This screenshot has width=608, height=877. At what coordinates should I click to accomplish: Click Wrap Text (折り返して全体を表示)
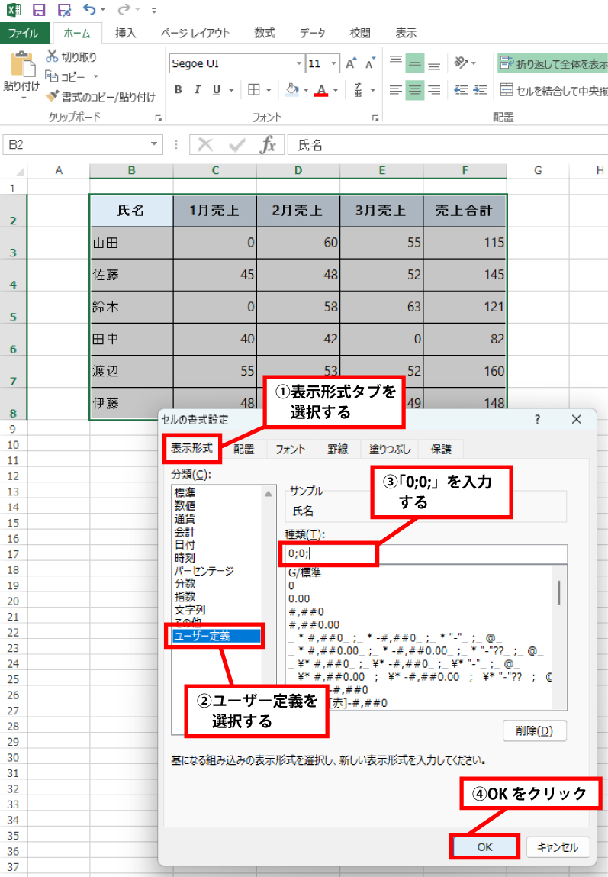tap(552, 64)
